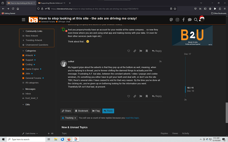Reload the page in Firefox
The image size is (228, 142).
[x=13, y=9]
